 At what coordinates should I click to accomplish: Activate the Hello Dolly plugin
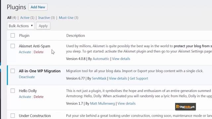click(x=25, y=97)
